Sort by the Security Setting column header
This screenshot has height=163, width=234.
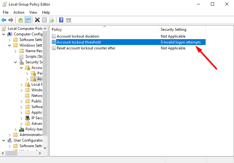(182, 29)
